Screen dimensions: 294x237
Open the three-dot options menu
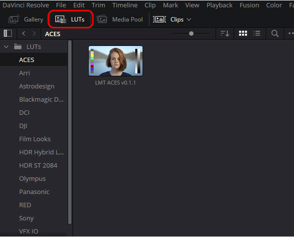291,34
